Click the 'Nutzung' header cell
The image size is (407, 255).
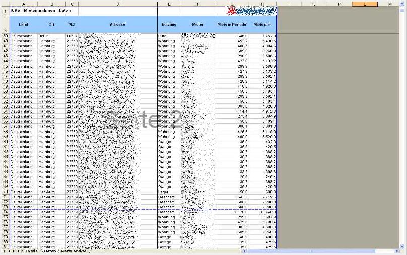169,24
